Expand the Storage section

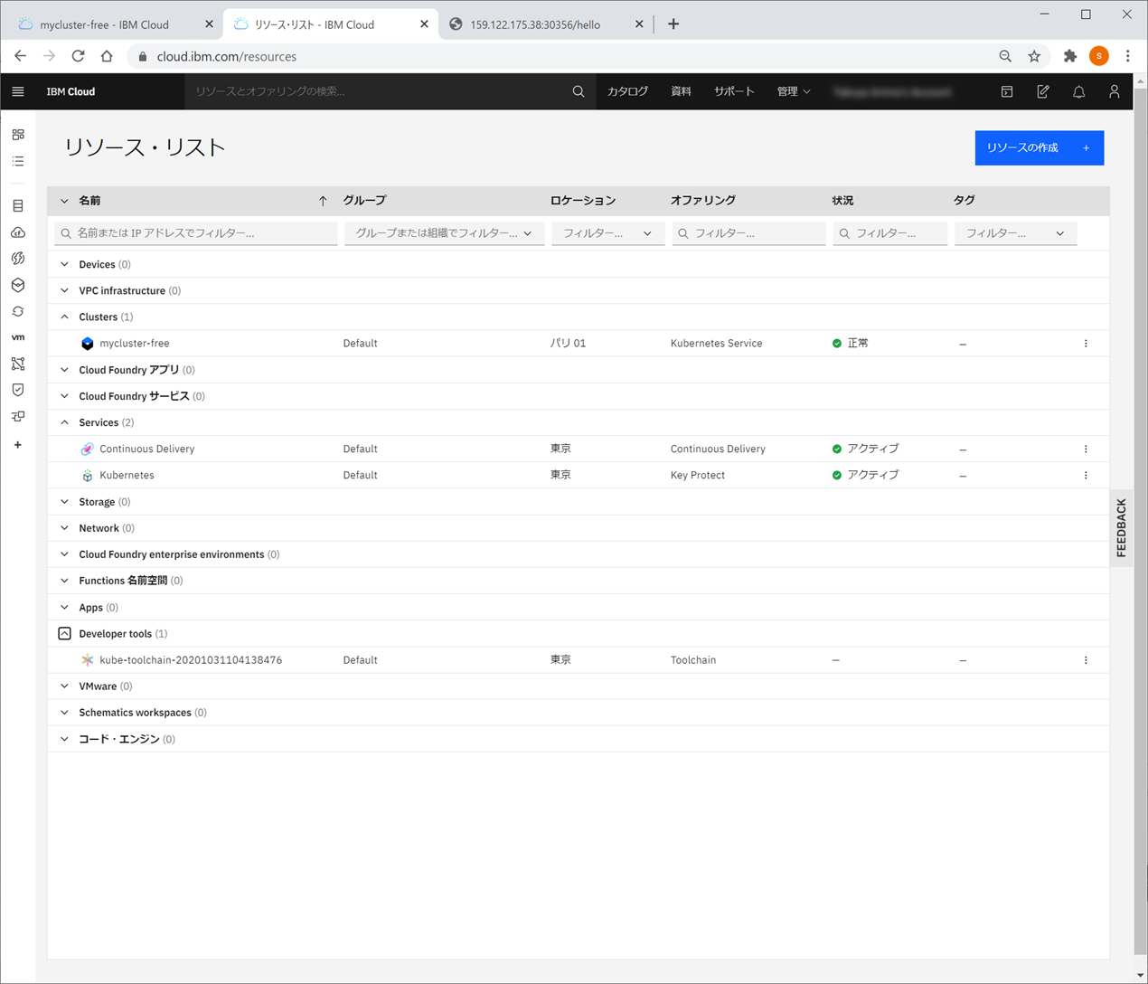[x=64, y=502]
